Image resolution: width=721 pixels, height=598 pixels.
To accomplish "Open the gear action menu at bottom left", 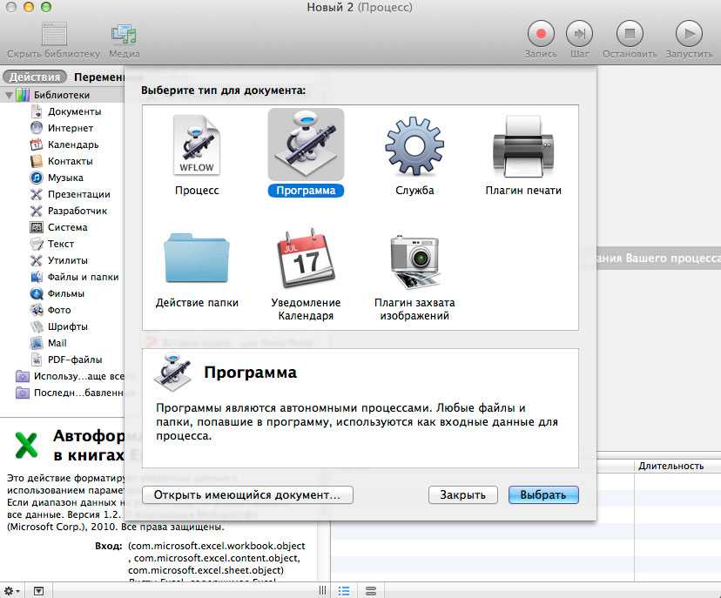I will [11, 590].
